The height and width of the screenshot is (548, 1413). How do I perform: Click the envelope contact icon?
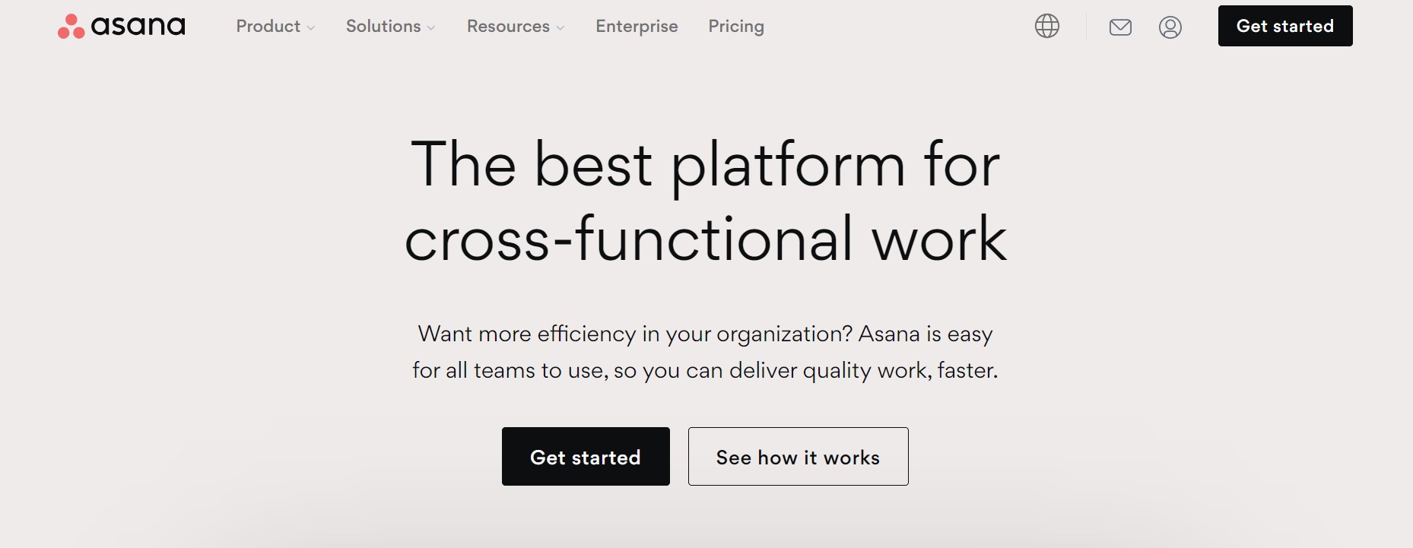(1120, 27)
